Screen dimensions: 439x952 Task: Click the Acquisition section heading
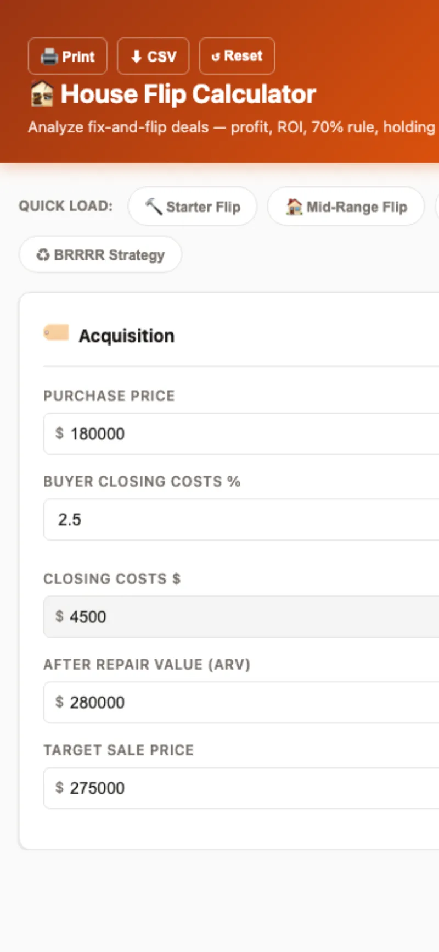pyautogui.click(x=126, y=336)
